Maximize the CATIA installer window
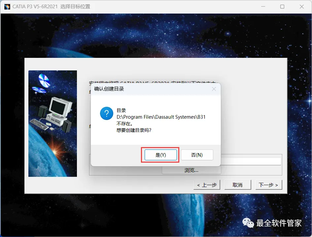The height and width of the screenshot is (237, 312). point(282,7)
